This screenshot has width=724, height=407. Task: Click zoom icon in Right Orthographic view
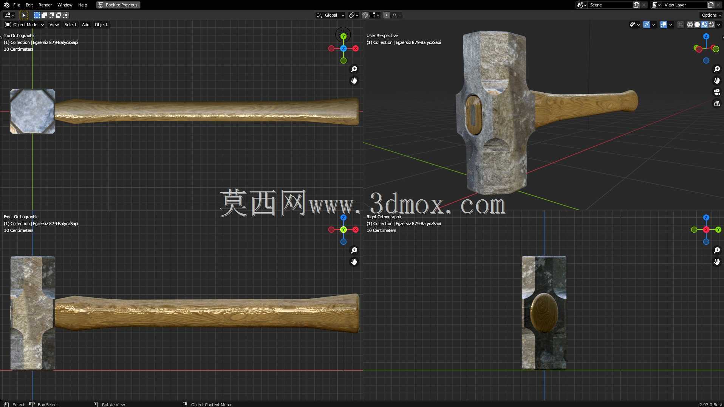pyautogui.click(x=717, y=250)
